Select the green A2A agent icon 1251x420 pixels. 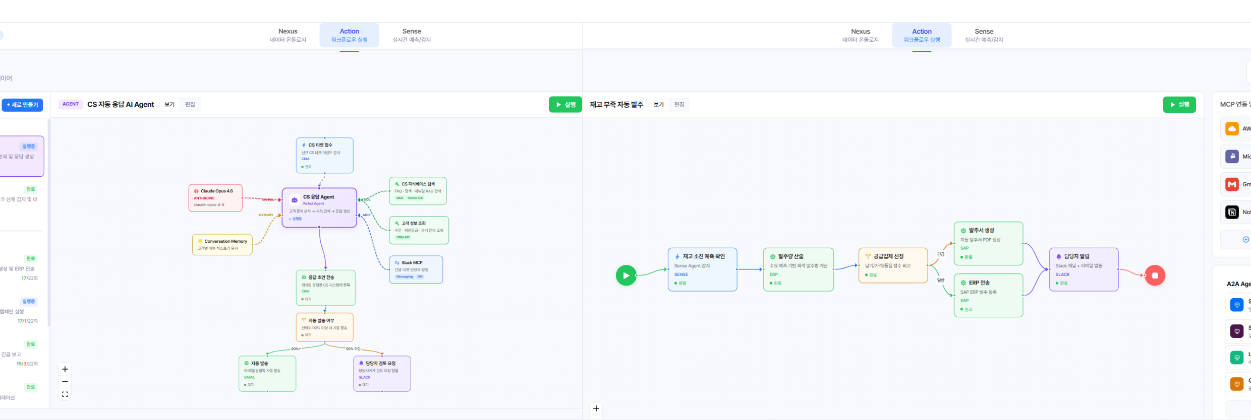point(1236,358)
